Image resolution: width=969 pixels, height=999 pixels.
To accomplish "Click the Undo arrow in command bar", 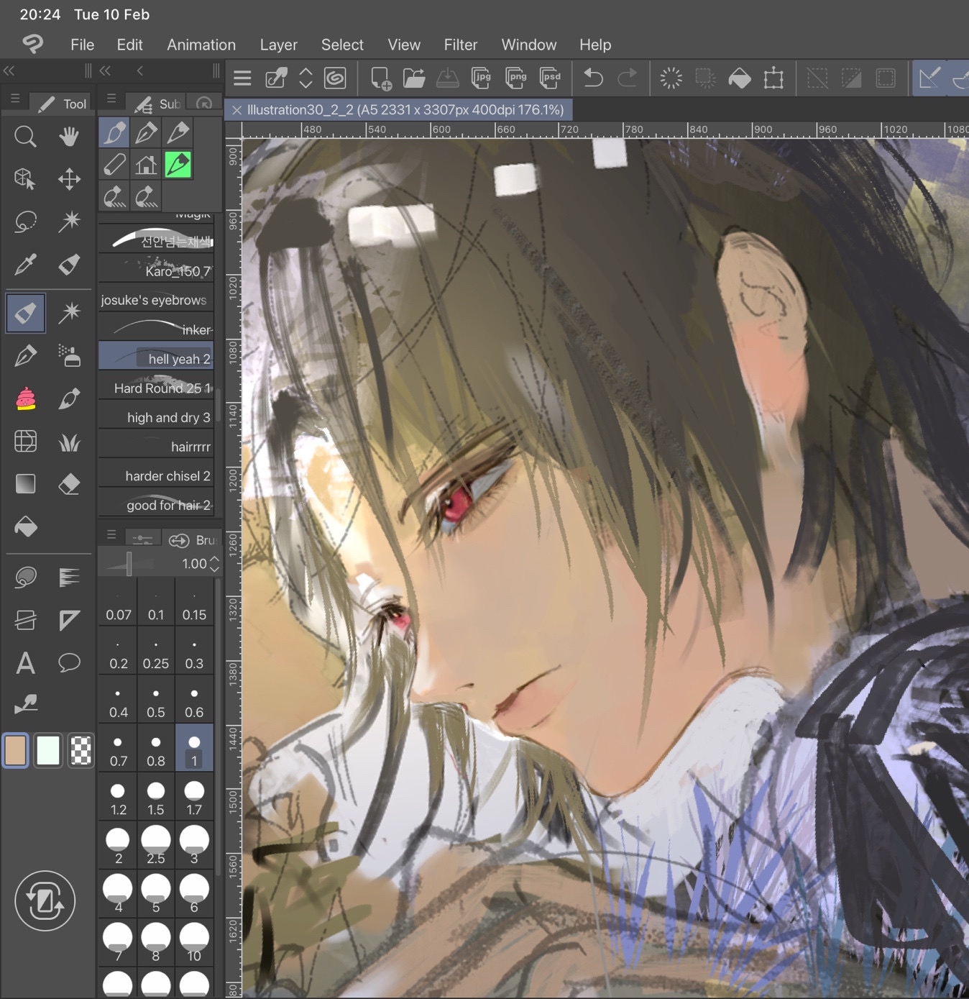I will pos(593,78).
